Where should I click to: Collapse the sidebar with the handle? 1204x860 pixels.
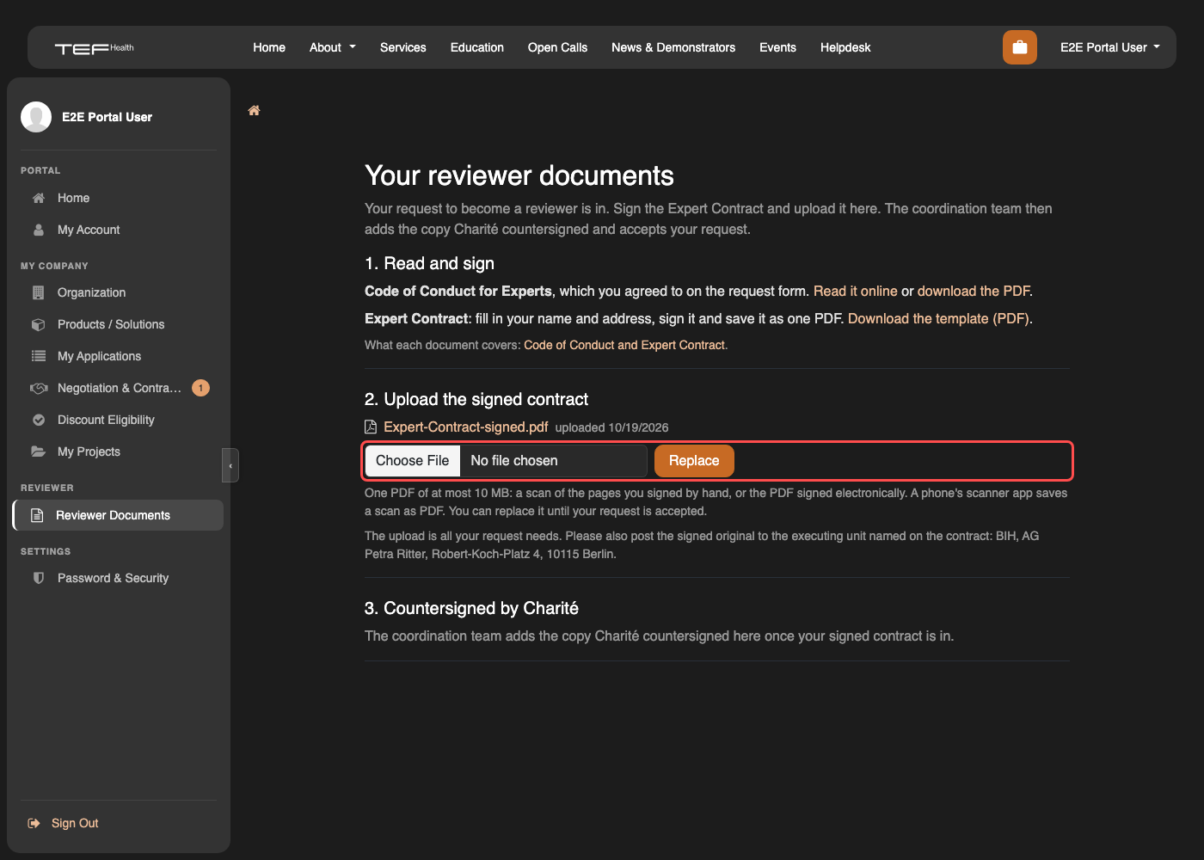(x=230, y=465)
